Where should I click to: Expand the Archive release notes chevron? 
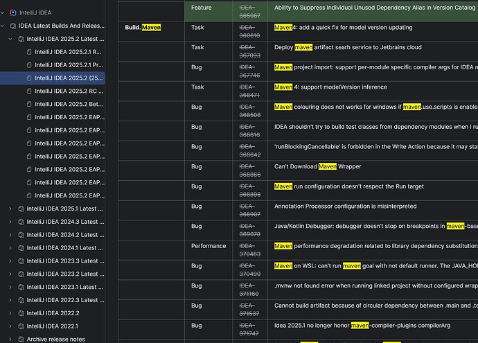10,339
